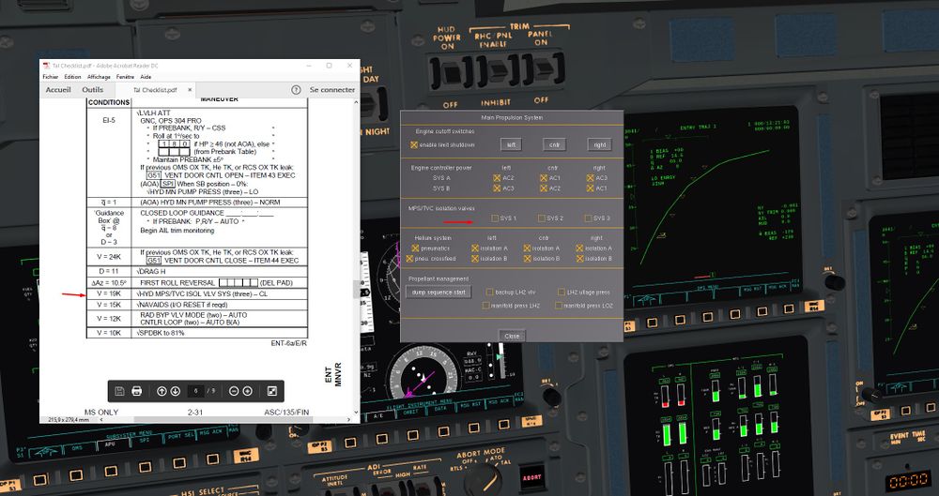Push edge key below MSG RST on center display

pos(473,428)
